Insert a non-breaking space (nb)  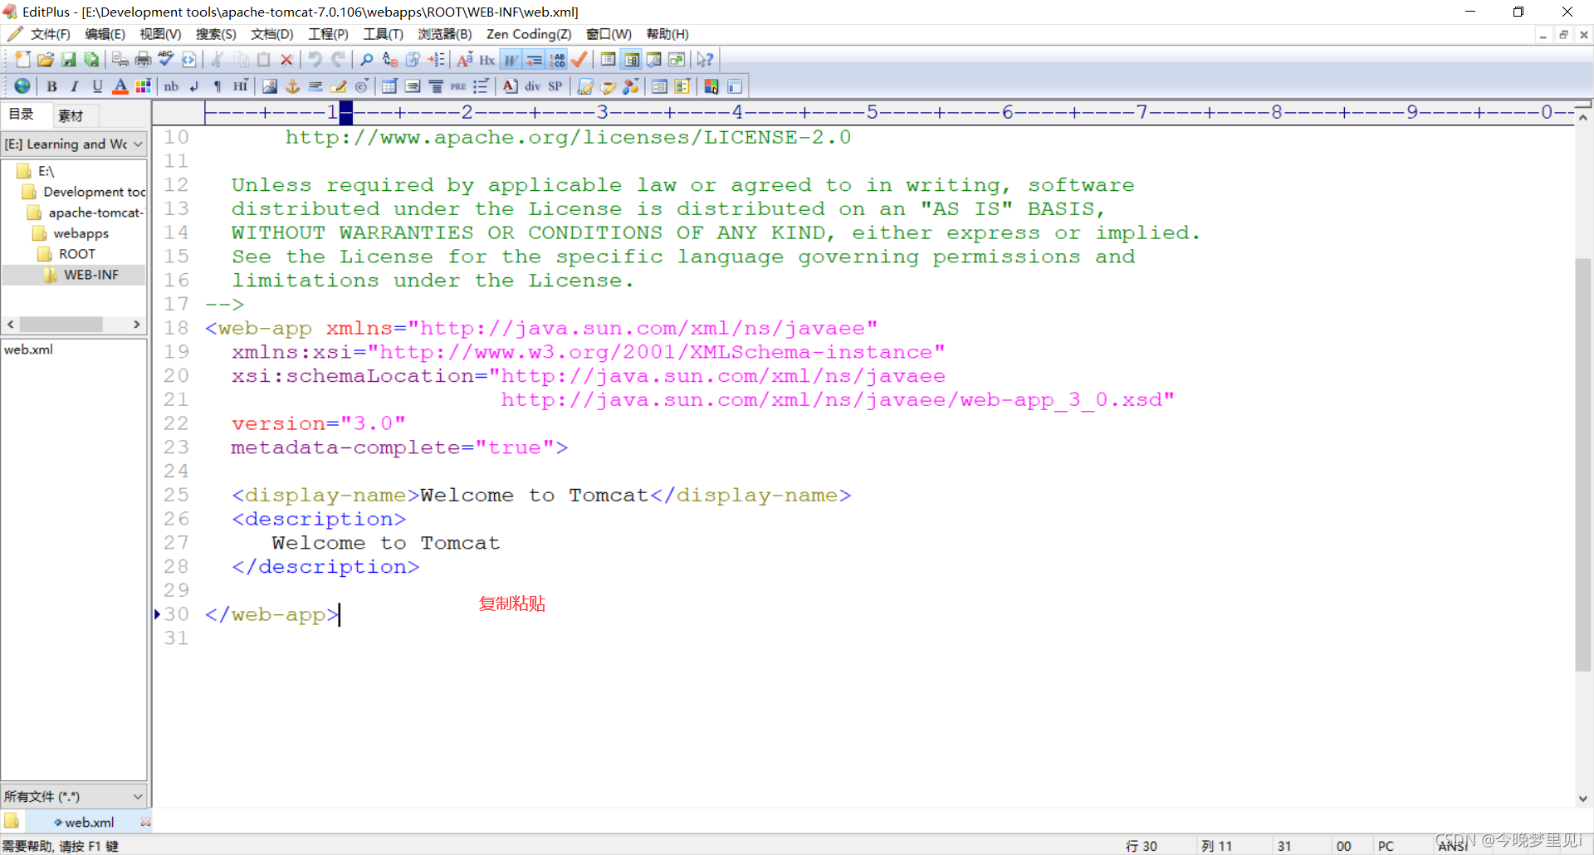(x=171, y=86)
